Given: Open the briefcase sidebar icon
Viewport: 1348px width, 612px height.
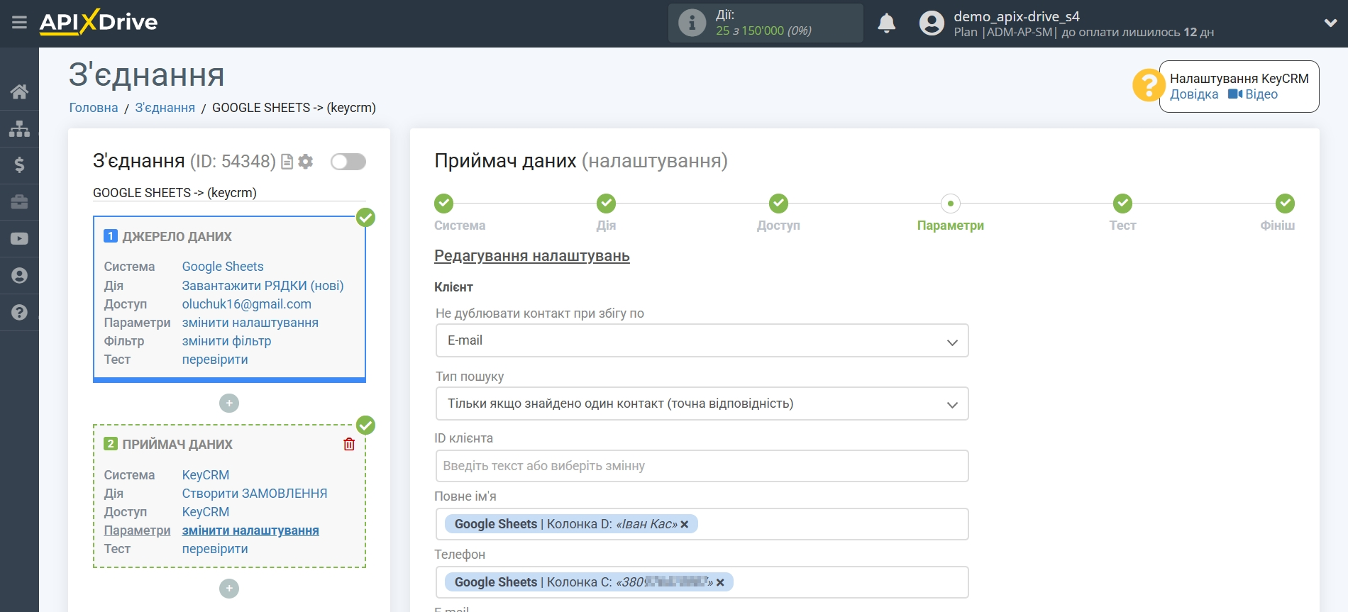Looking at the screenshot, I should [19, 202].
